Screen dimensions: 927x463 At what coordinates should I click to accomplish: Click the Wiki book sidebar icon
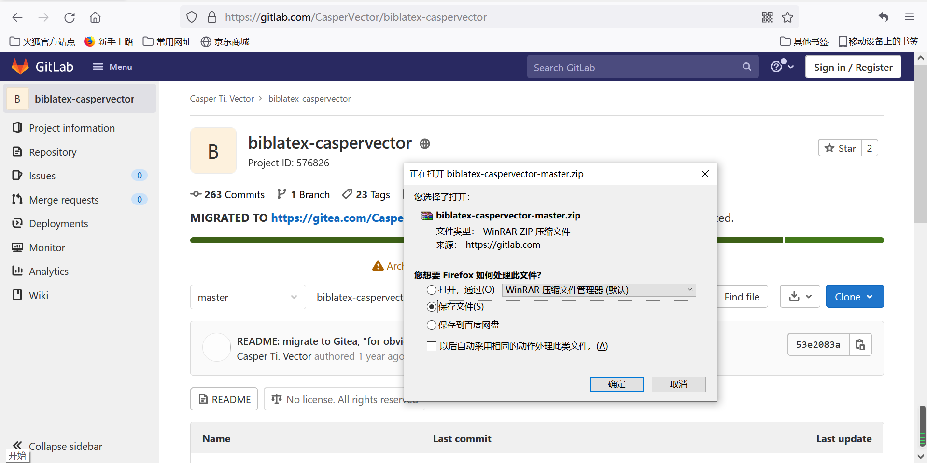[x=17, y=295]
